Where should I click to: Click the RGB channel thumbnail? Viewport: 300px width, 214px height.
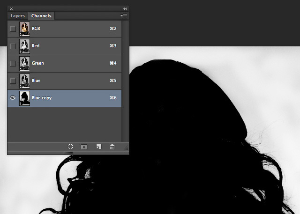pos(24,29)
